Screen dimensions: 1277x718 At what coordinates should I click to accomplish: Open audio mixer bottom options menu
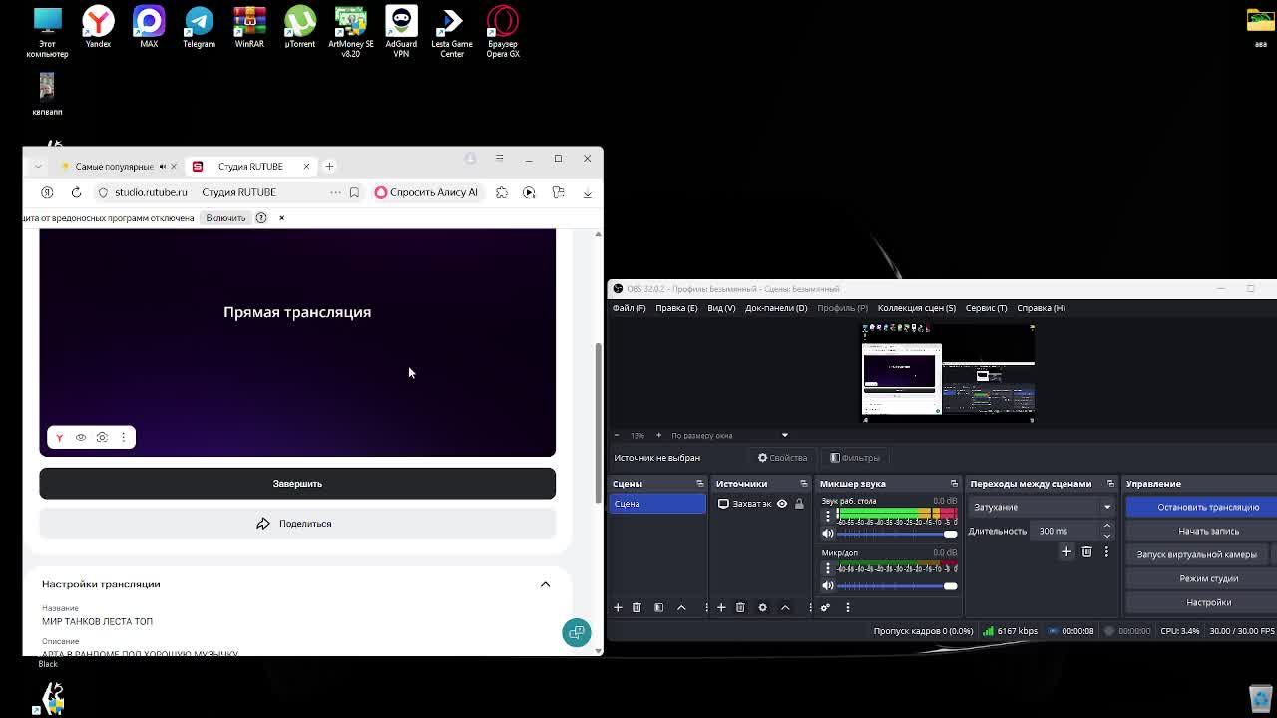pyautogui.click(x=848, y=607)
